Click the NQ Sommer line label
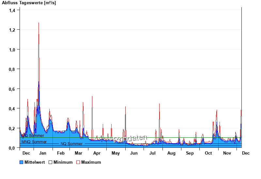Screen dimensions: 261x179 point(71,144)
